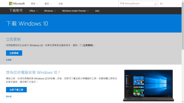Screen dimensions: 184x103
Task: Open the privacy link under 立即更新
Action: pyautogui.click(x=9, y=60)
